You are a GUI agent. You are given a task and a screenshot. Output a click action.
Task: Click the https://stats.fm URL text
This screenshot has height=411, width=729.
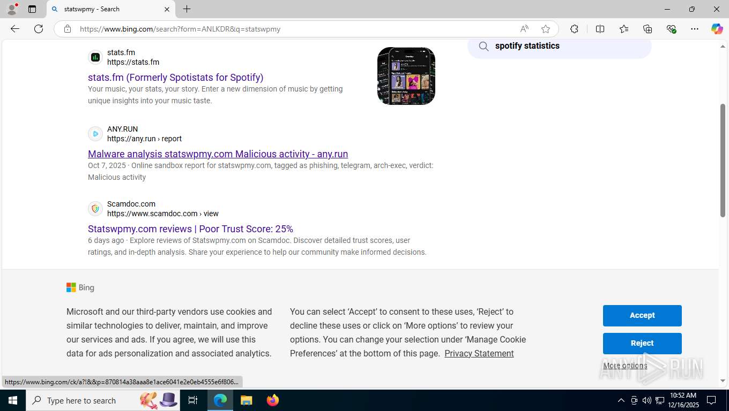[133, 62]
